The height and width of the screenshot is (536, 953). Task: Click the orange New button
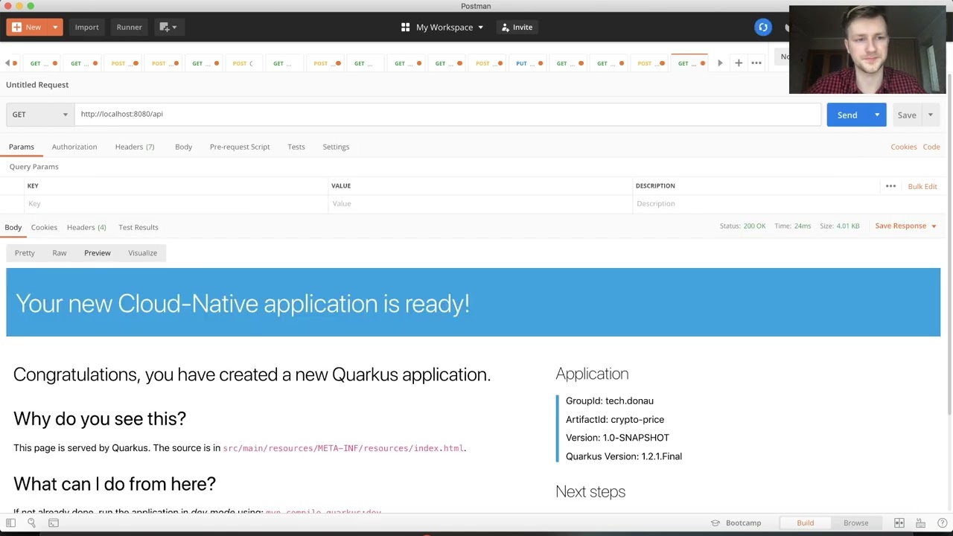click(26, 27)
